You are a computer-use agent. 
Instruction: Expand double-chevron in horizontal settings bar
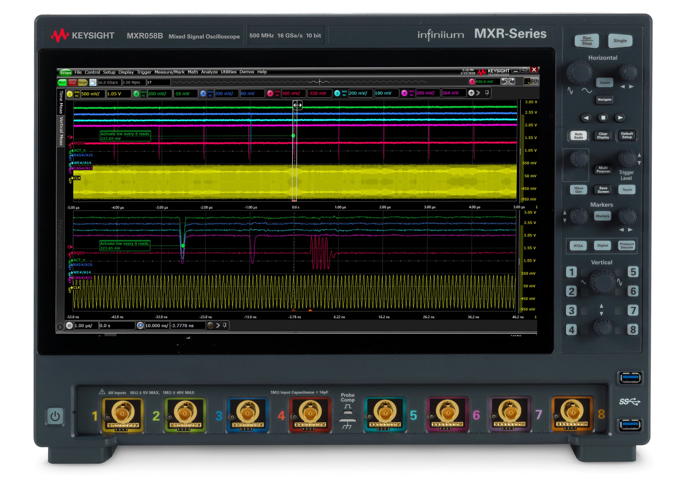[218, 325]
